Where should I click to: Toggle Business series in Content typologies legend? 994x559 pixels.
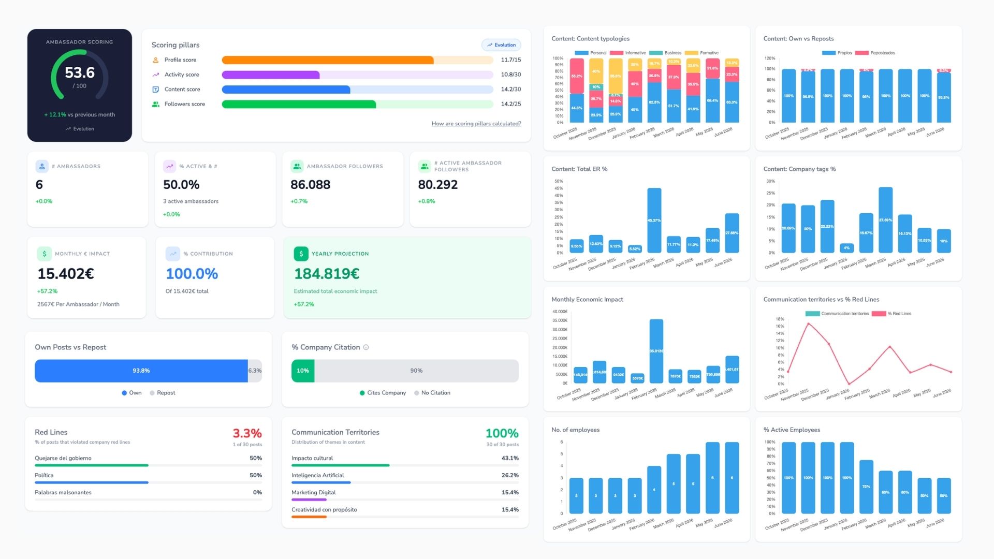click(665, 53)
